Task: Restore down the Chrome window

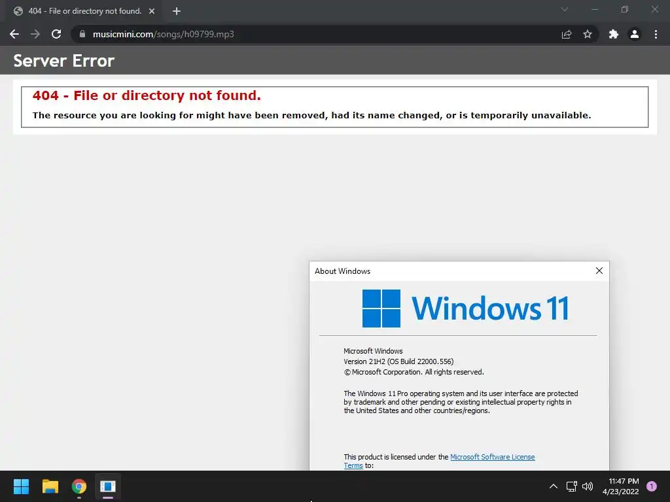Action: coord(625,9)
